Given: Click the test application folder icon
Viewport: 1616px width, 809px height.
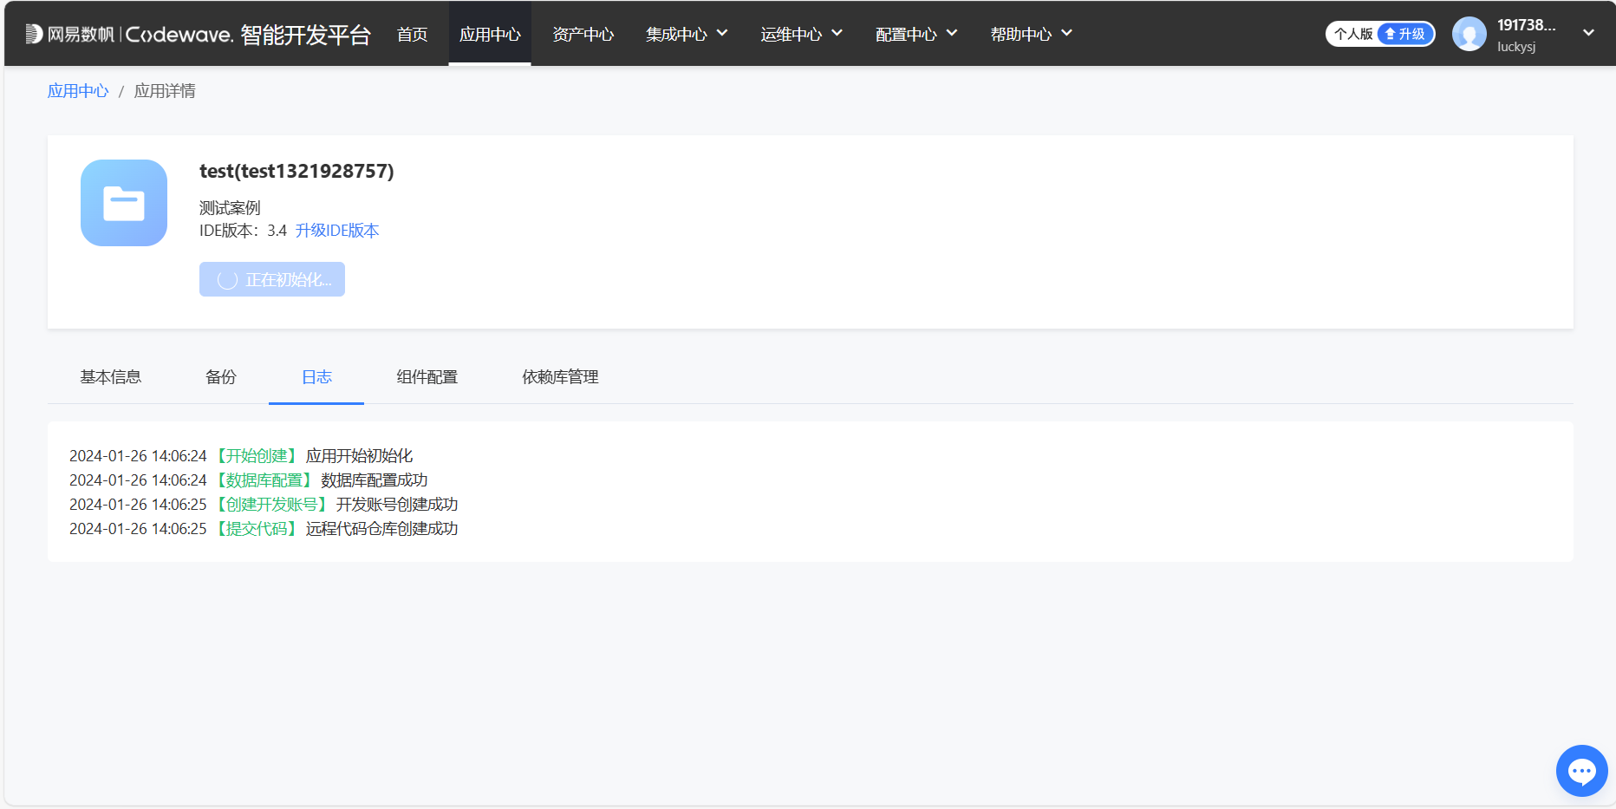Looking at the screenshot, I should tap(123, 203).
